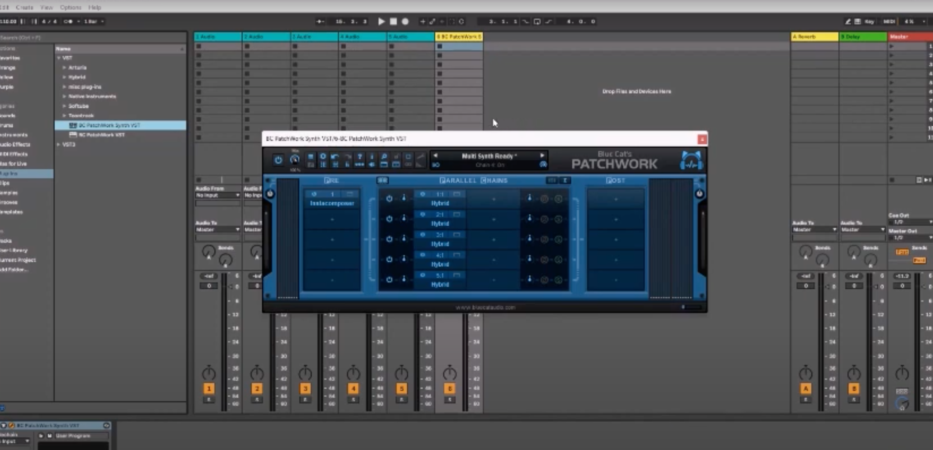Select the 6 BC PatchWork track header
This screenshot has height=450, width=933.
click(458, 37)
